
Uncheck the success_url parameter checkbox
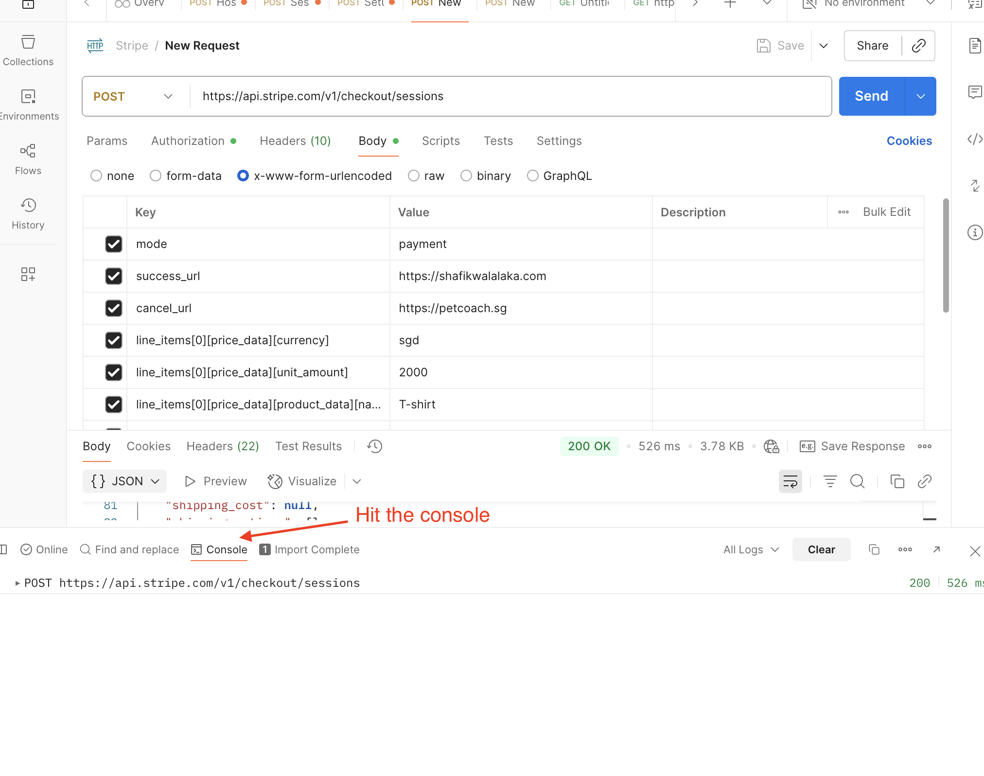(114, 276)
